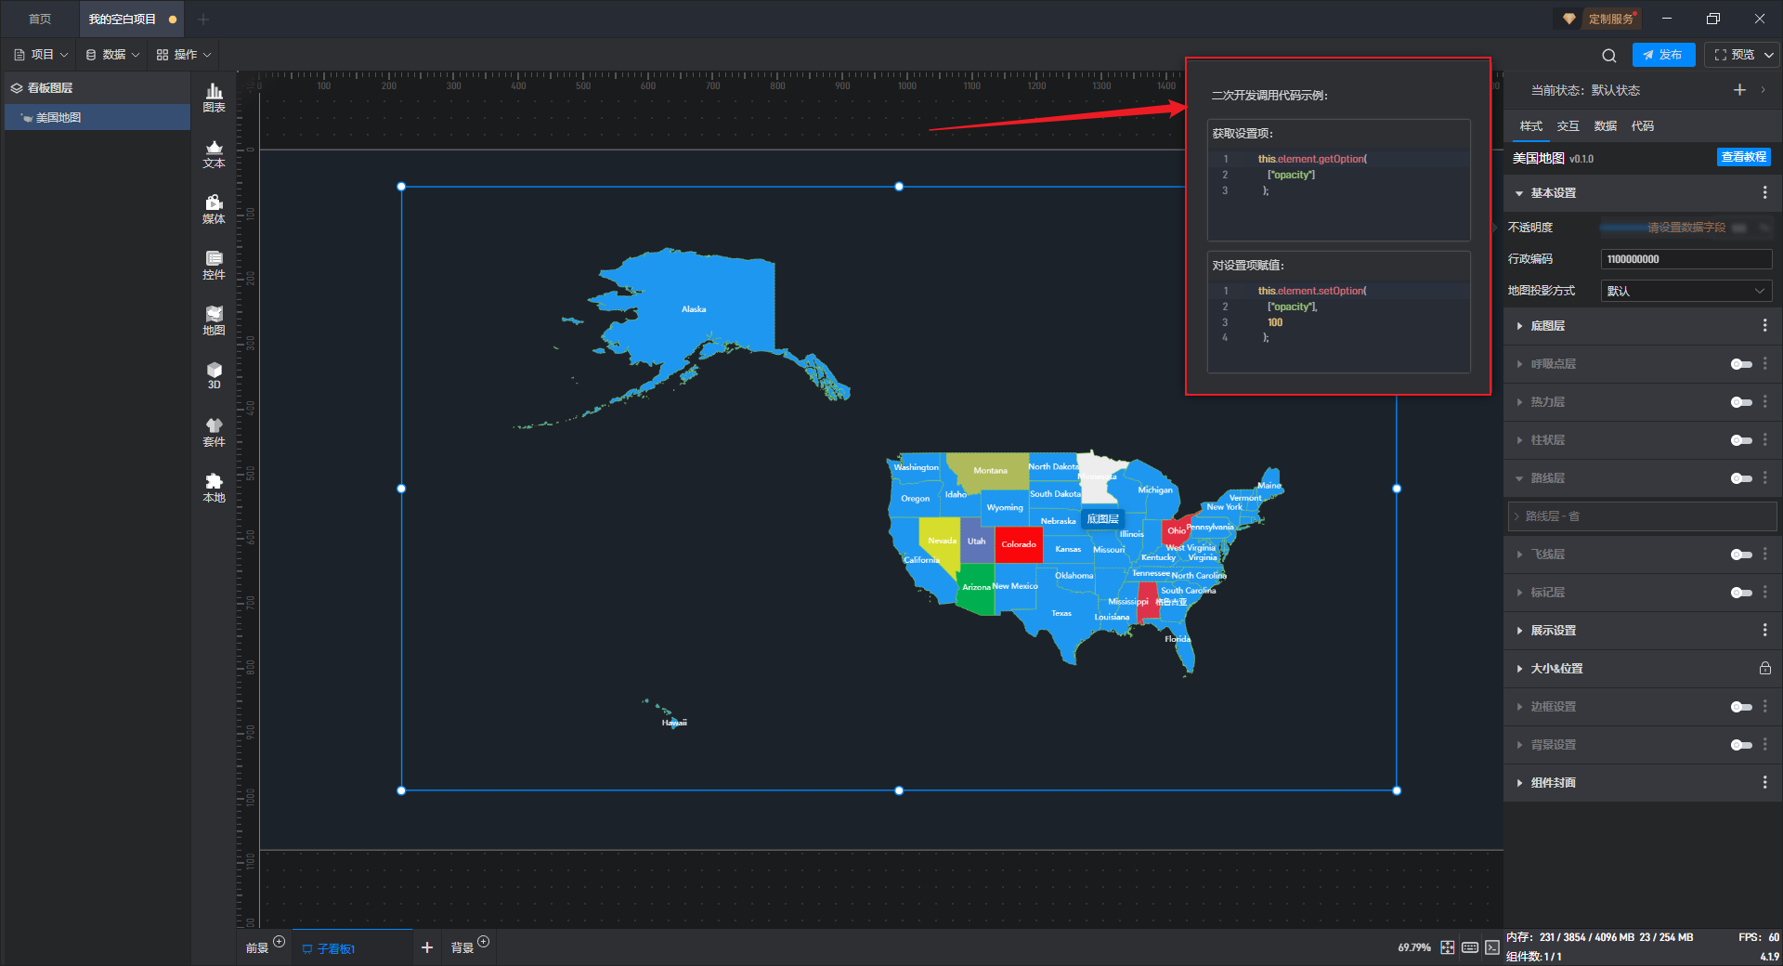Expand the 展示设置 section
The height and width of the screenshot is (966, 1783).
click(1553, 631)
